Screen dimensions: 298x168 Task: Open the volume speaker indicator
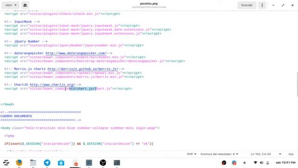pos(262,163)
